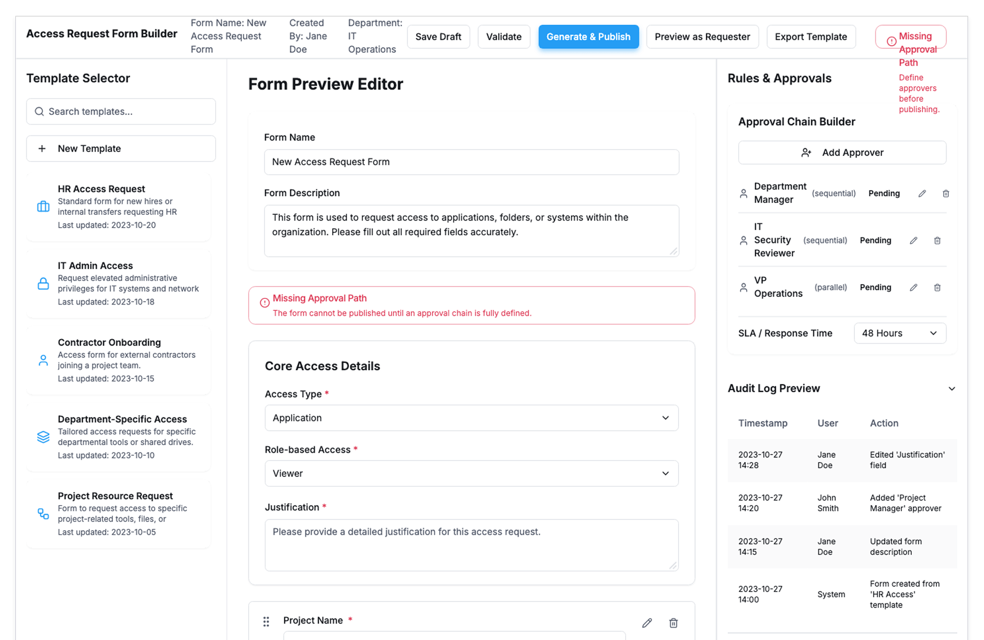984x640 pixels.
Task: Delete the Project Name field
Action: (673, 623)
